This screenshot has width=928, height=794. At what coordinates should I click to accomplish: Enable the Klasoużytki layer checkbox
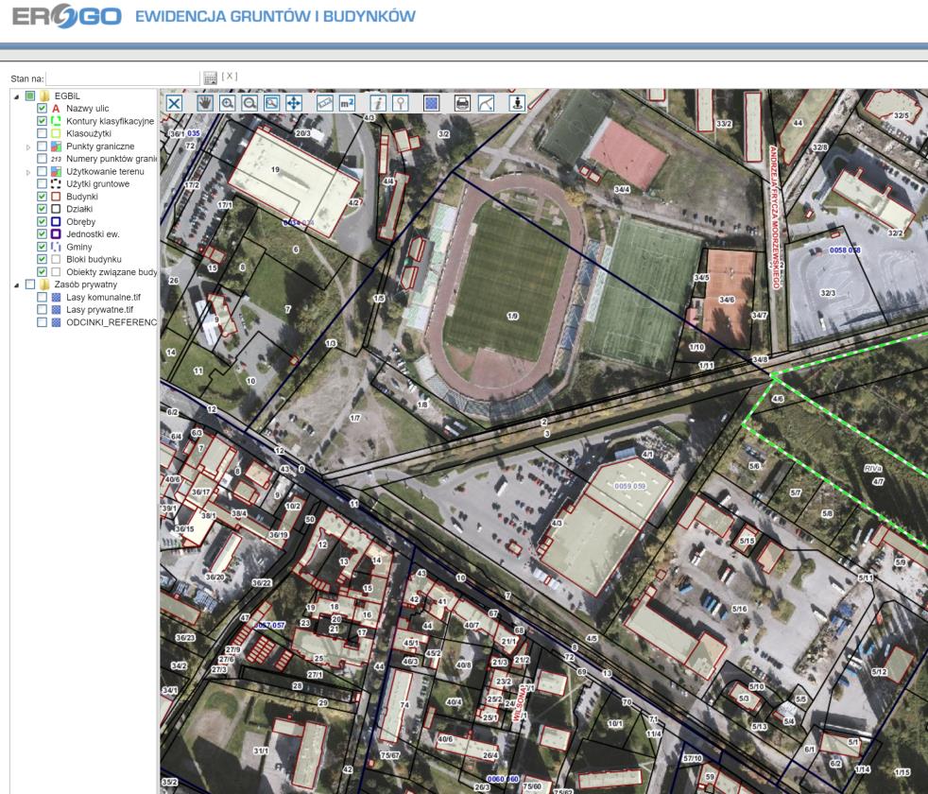[x=42, y=134]
